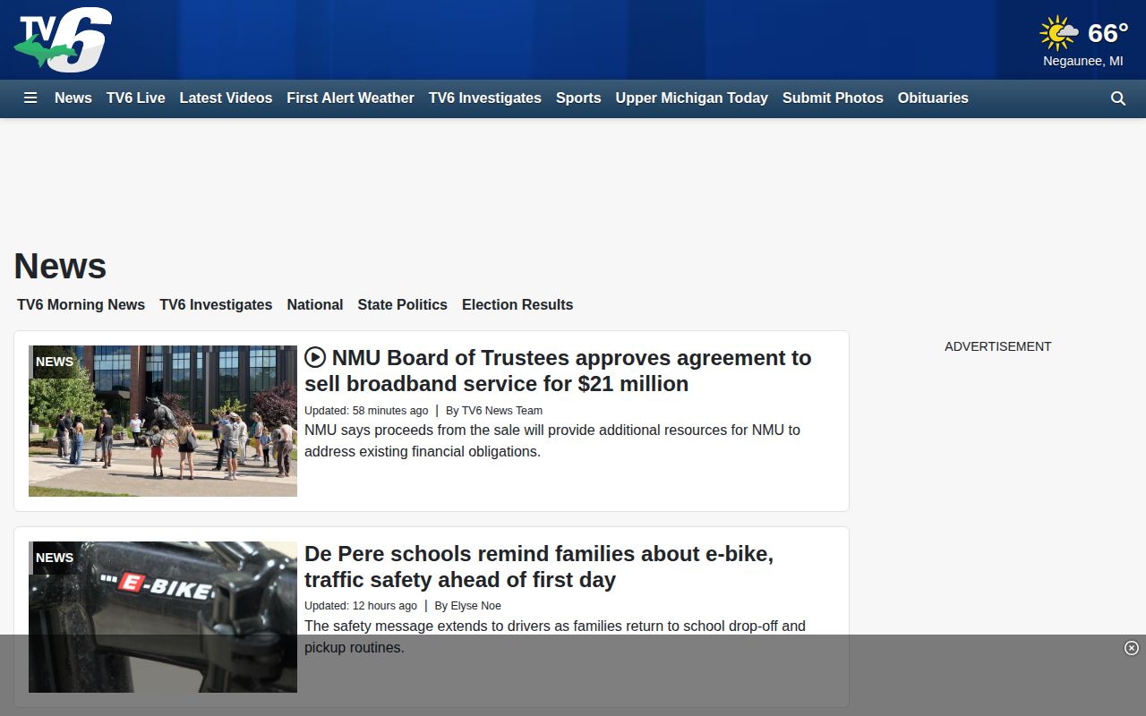The image size is (1146, 716).
Task: Go to First Alert Weather
Action: pyautogui.click(x=350, y=98)
